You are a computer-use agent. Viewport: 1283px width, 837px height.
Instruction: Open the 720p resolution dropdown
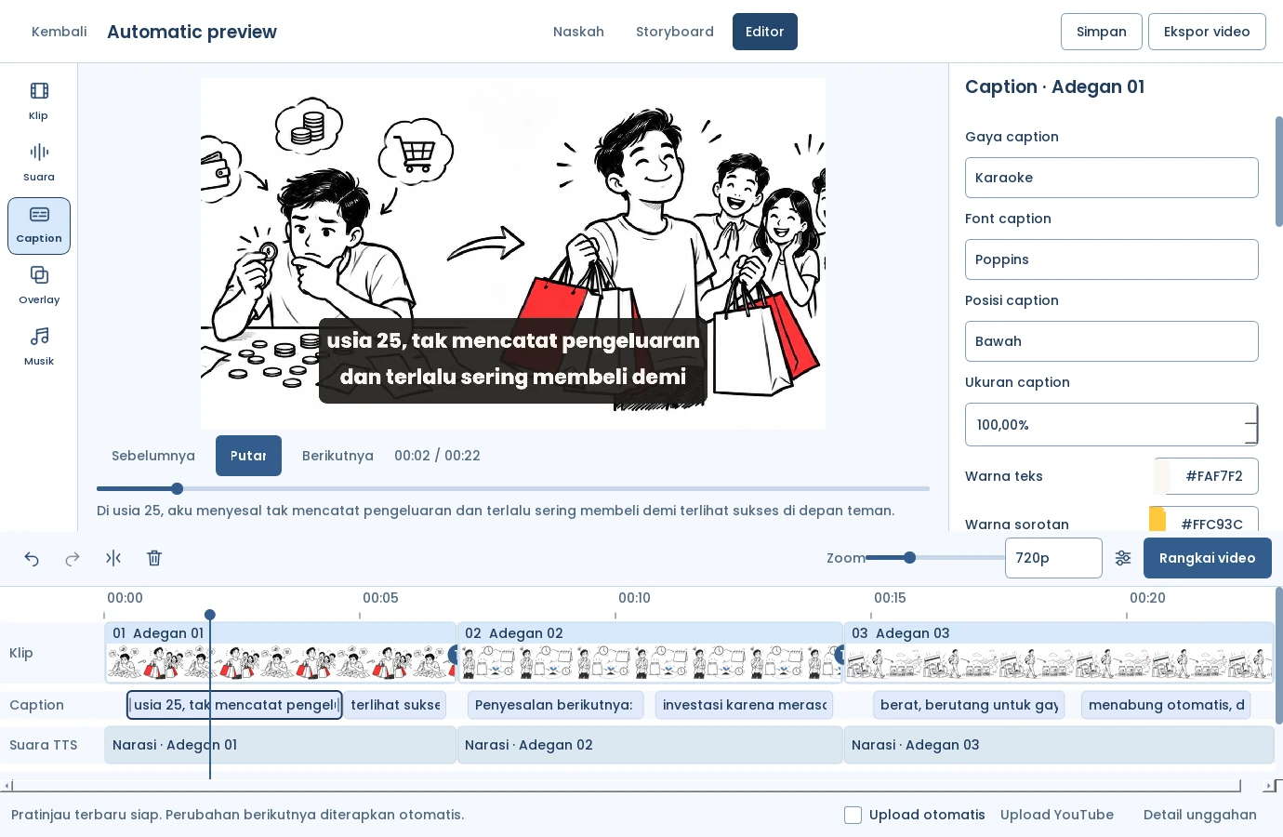(1053, 558)
